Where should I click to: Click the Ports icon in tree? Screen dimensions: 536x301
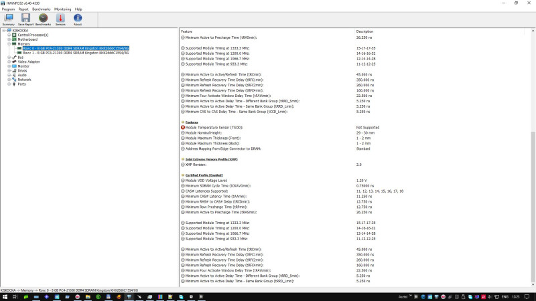[14, 84]
